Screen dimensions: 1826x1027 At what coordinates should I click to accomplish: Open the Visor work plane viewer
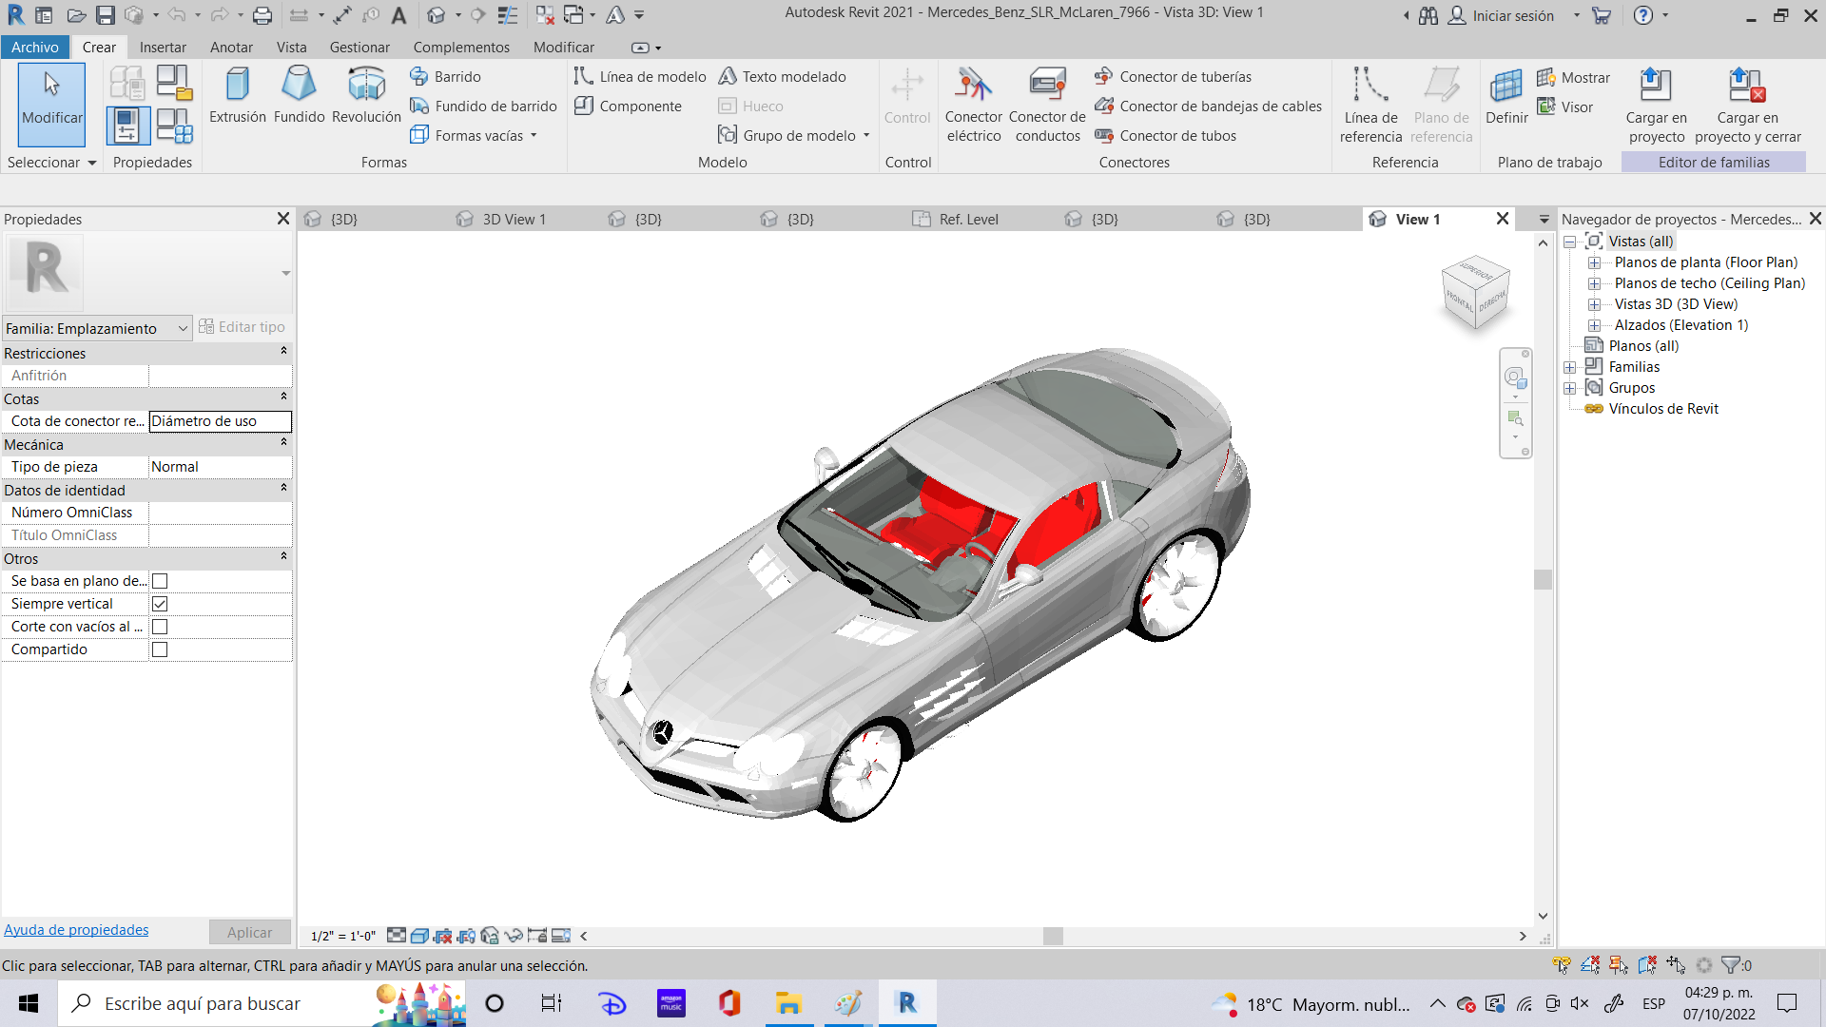coord(1564,107)
